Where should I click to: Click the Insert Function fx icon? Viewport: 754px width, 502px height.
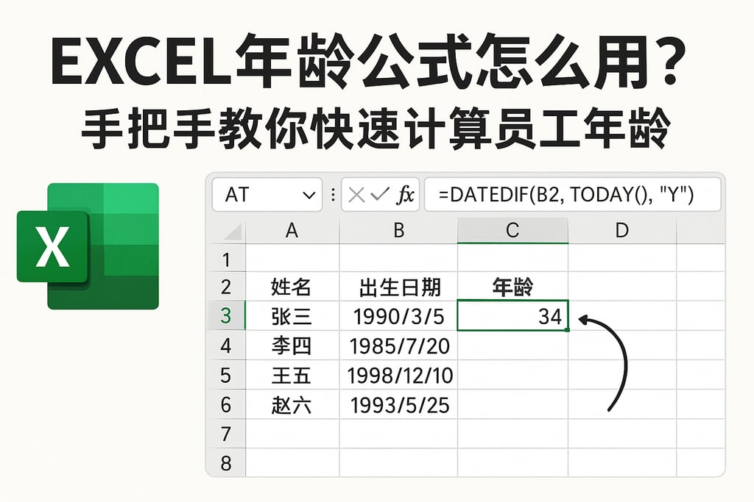(x=406, y=195)
